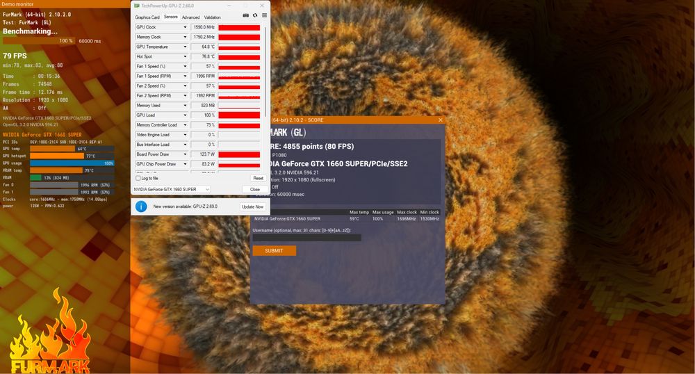Click the FurMark benchmark 100 % progress bar
Image resolution: width=695 pixels, height=374 pixels.
(x=39, y=41)
